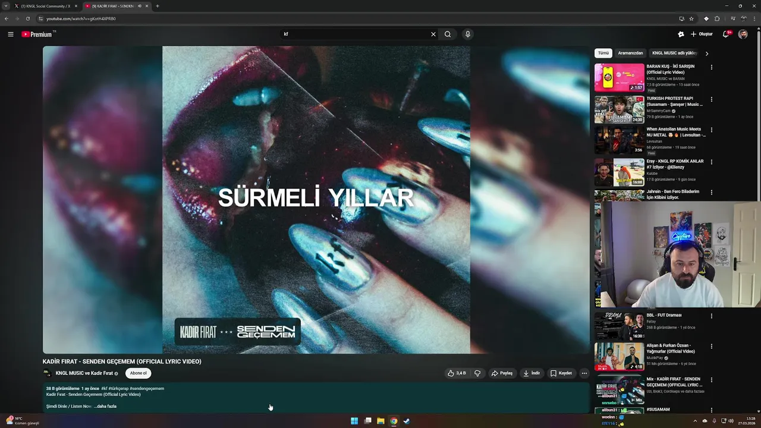Open the browser extensions puzzle icon

click(x=717, y=18)
